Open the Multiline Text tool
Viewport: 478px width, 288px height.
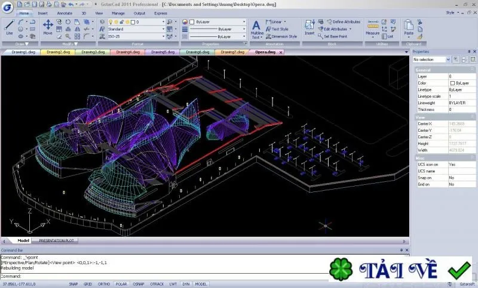[x=257, y=29]
